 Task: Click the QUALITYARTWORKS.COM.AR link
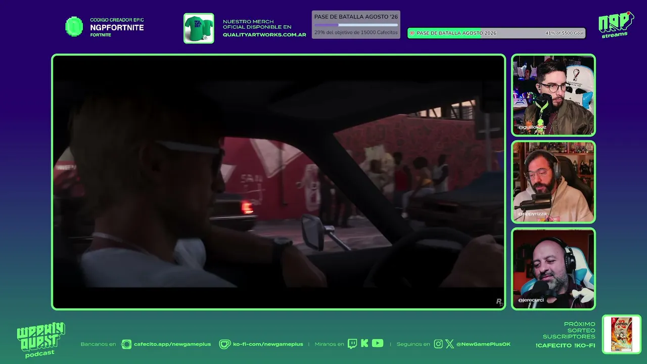[x=264, y=35]
